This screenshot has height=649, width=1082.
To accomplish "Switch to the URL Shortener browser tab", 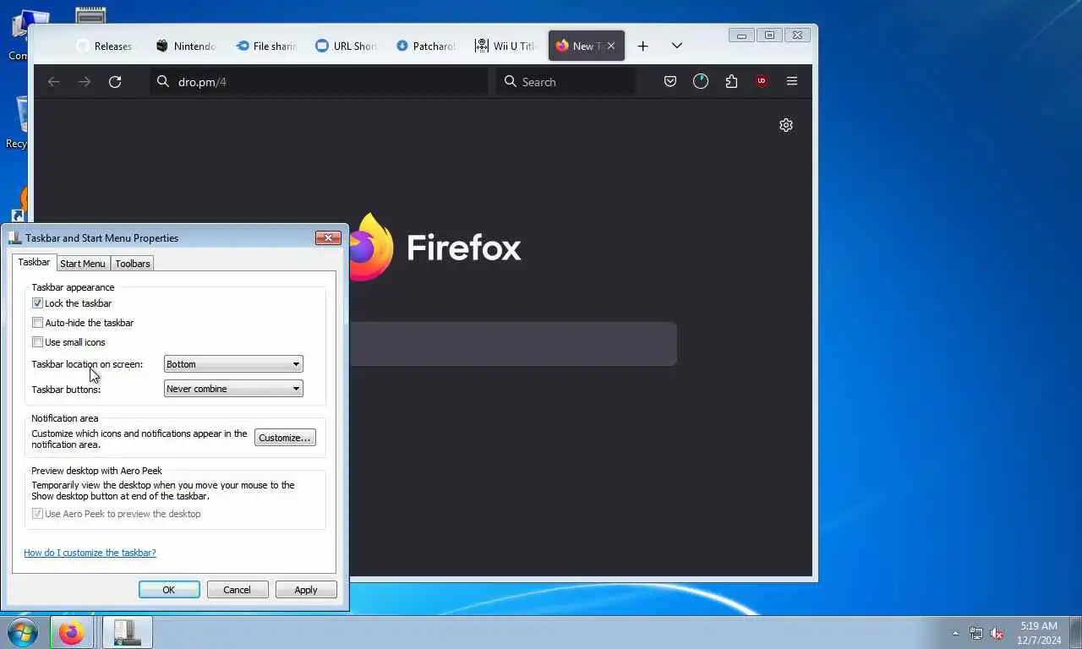I will 345,46.
